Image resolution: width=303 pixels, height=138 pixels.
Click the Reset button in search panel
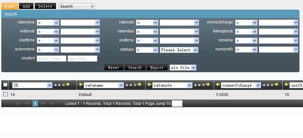point(113,68)
